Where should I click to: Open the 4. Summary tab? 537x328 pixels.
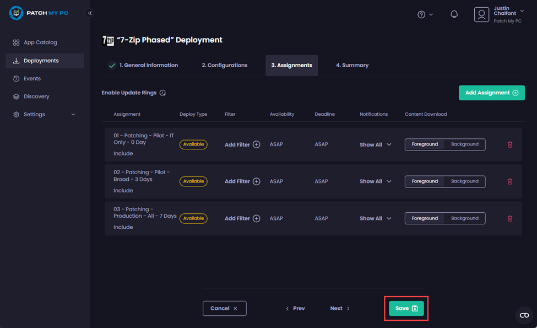pos(352,65)
